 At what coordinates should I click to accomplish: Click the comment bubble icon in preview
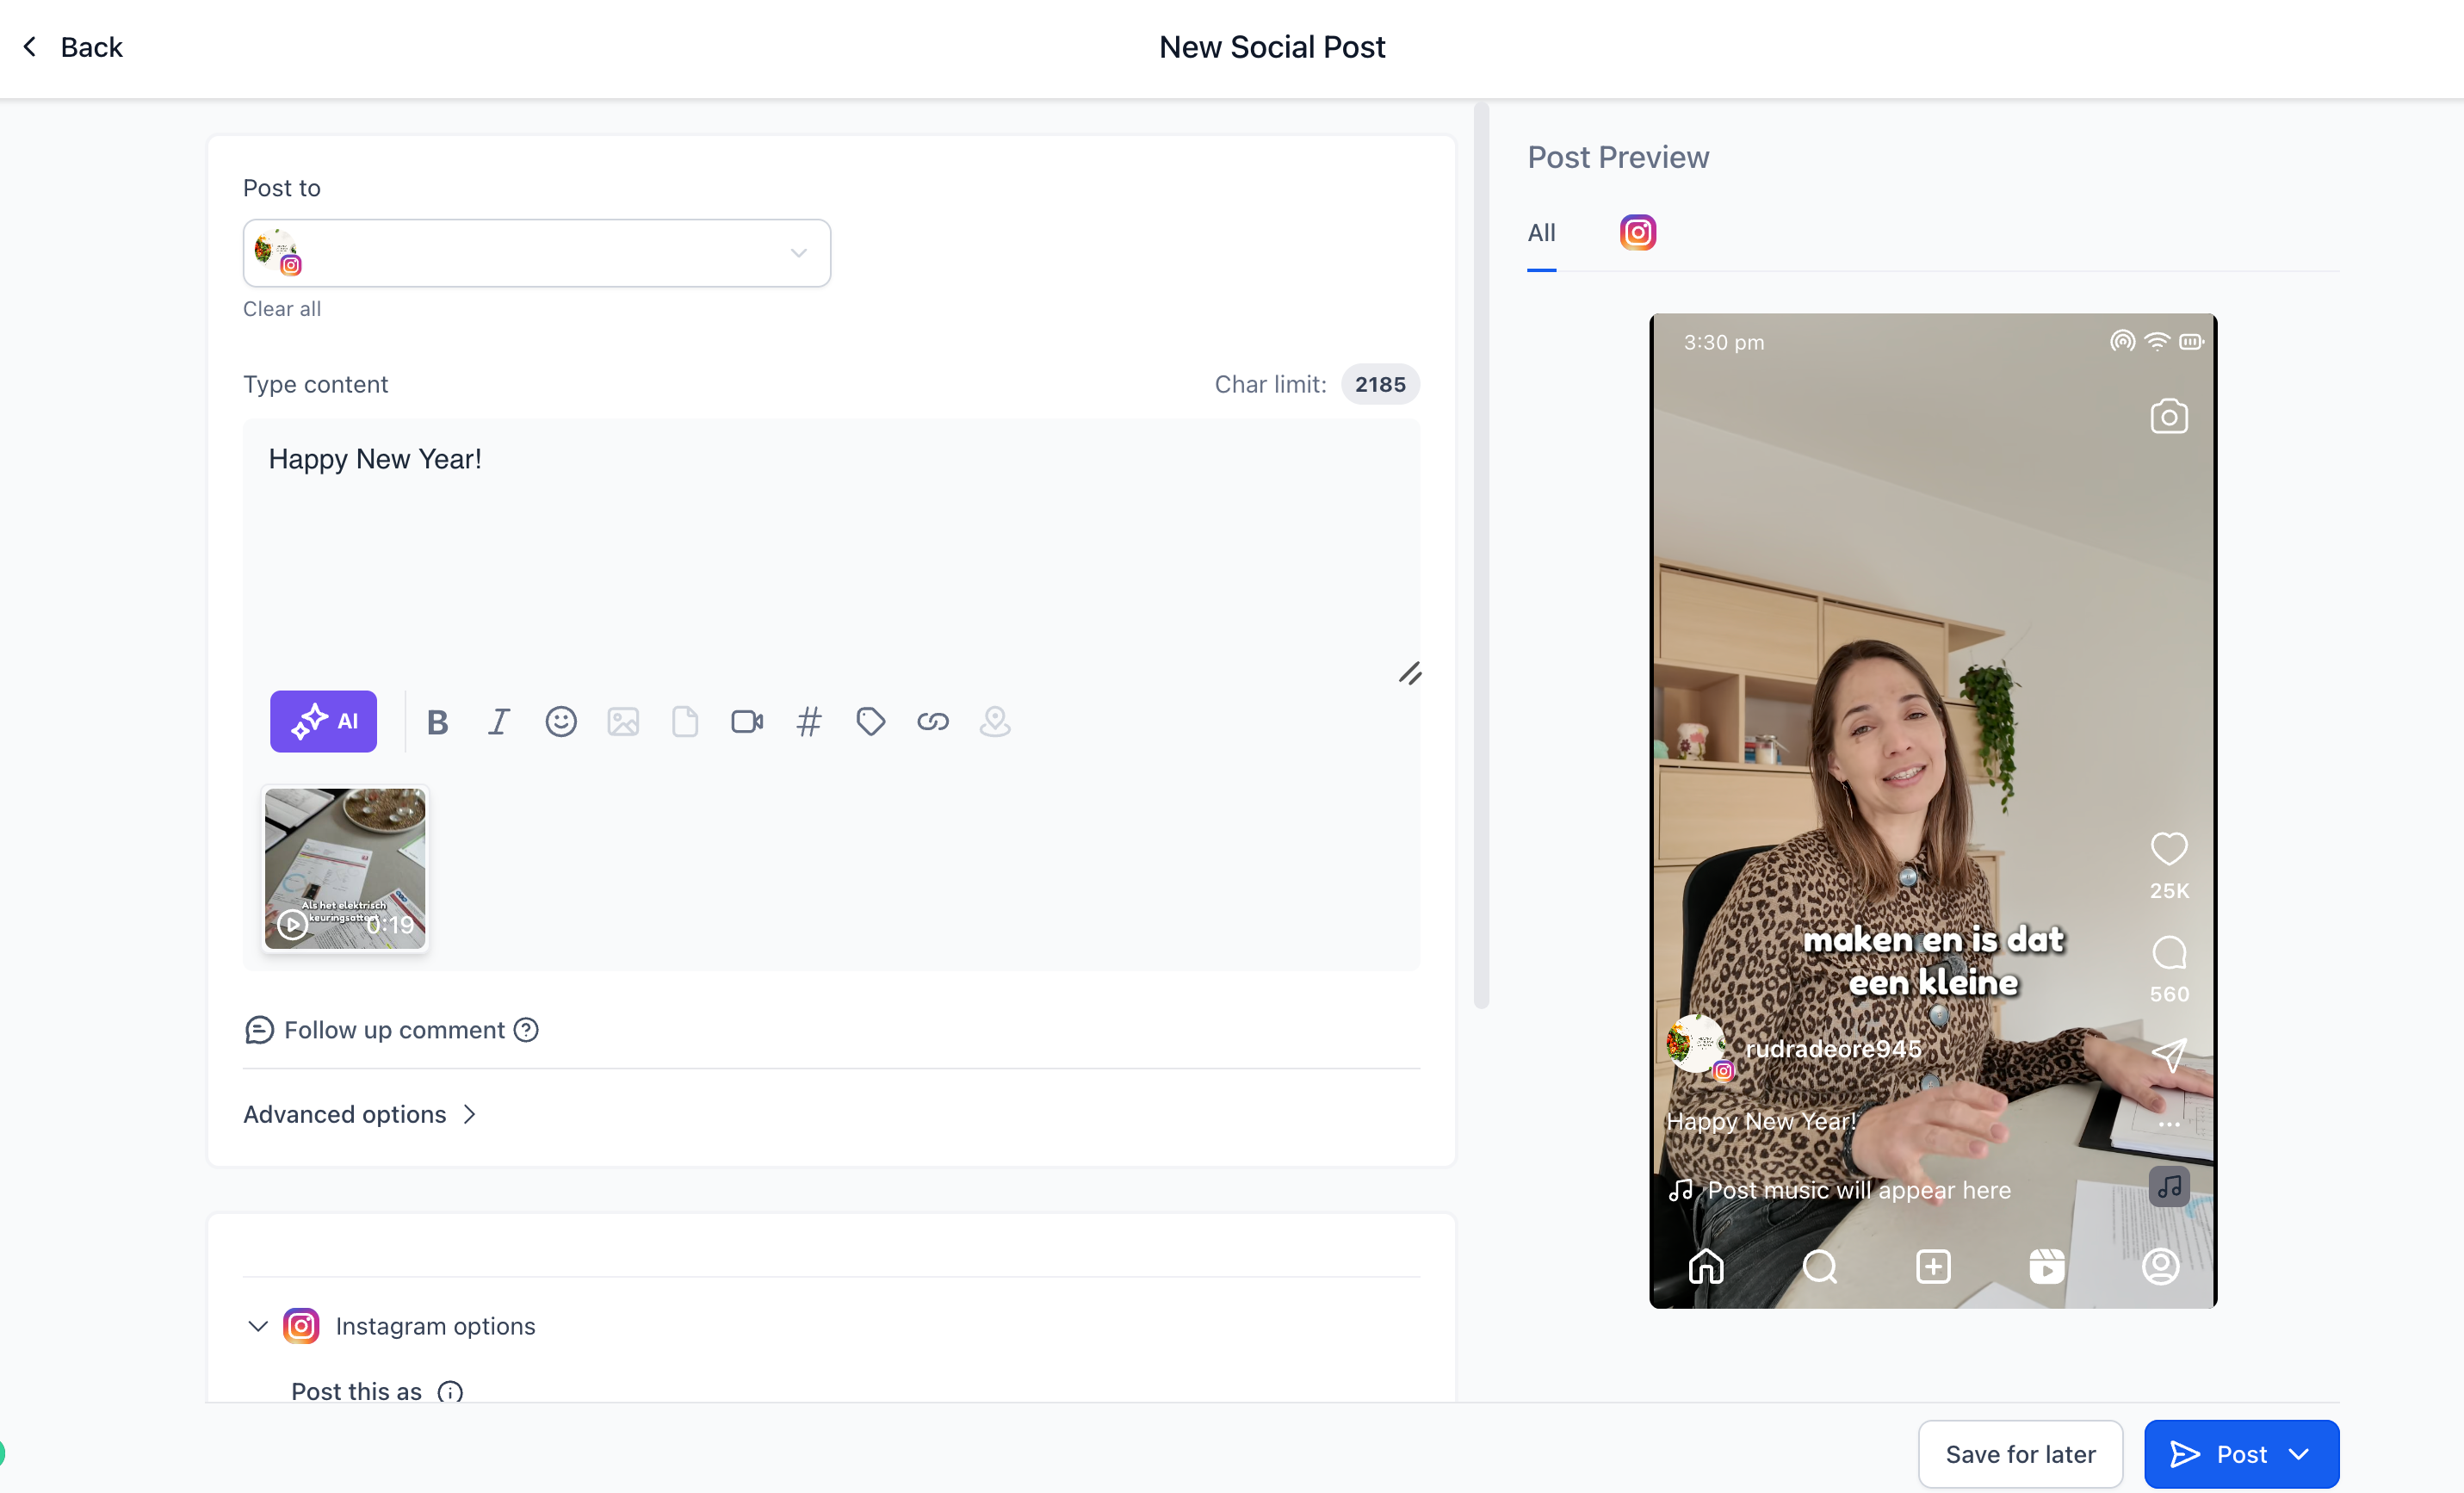pos(2168,953)
